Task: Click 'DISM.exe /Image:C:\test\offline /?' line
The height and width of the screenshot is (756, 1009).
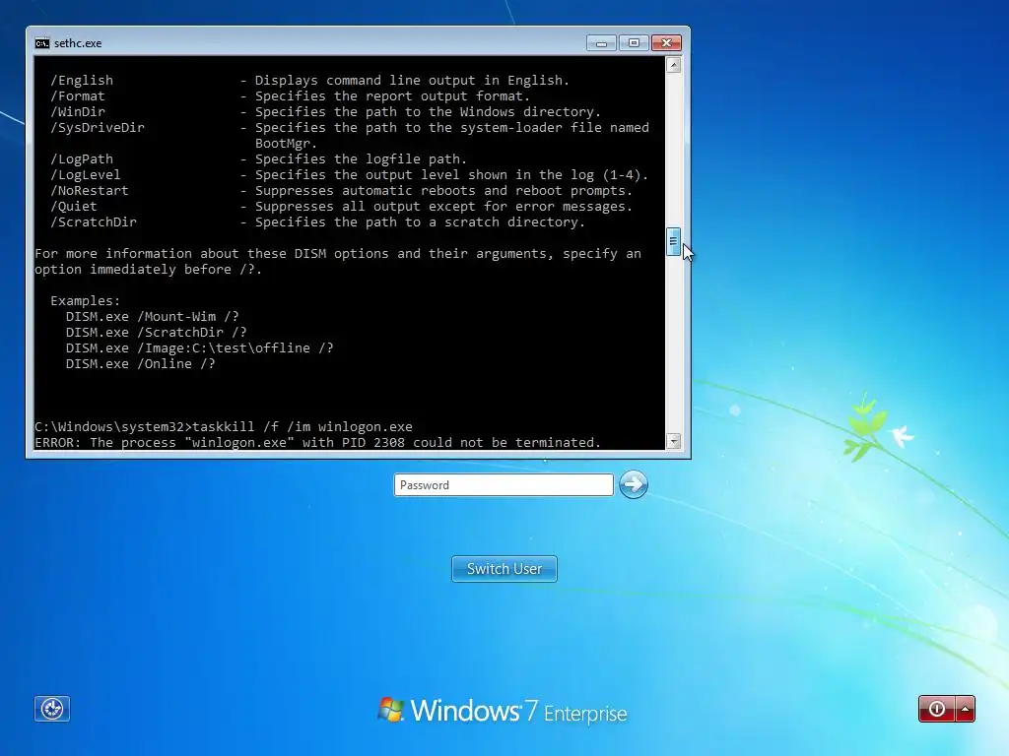Action: pyautogui.click(x=199, y=348)
